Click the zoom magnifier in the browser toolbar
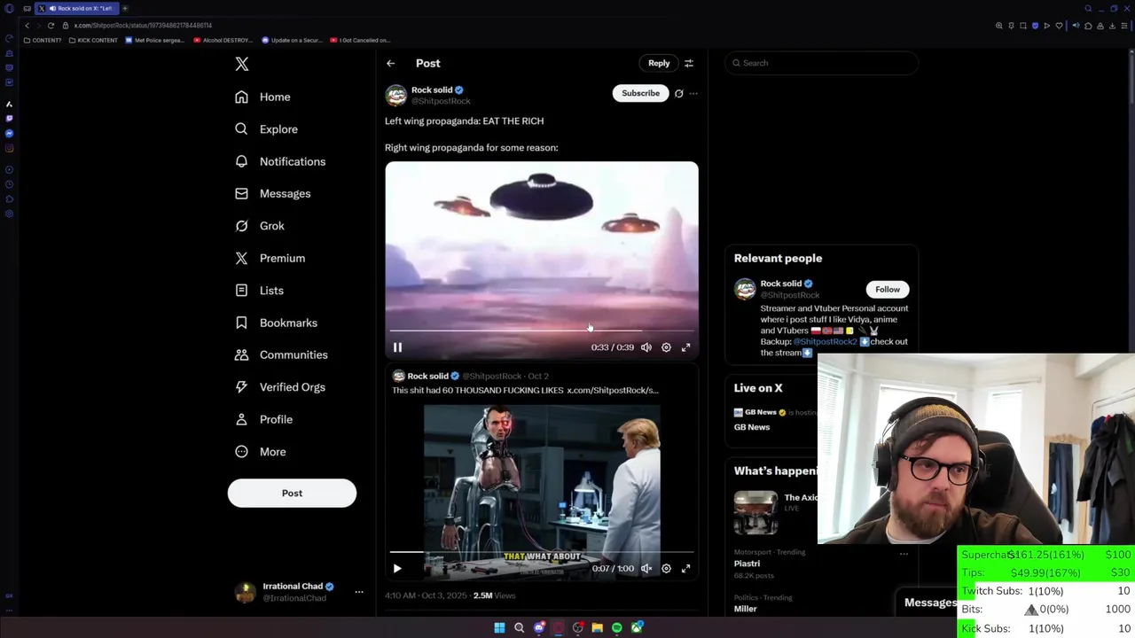Image resolution: width=1135 pixels, height=638 pixels. pos(998,26)
